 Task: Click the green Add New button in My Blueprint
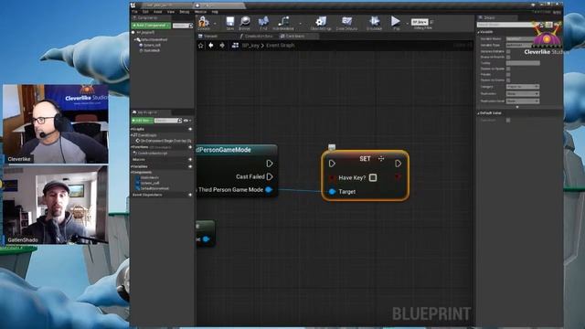coord(143,121)
